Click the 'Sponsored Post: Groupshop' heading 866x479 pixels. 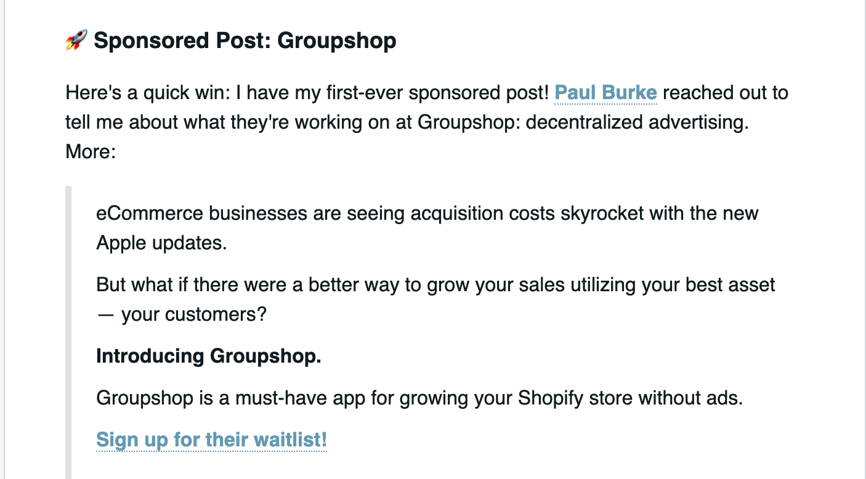point(230,41)
